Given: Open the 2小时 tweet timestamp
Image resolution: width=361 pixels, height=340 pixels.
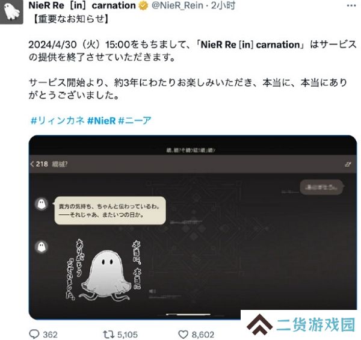Looking at the screenshot, I should [x=223, y=5].
